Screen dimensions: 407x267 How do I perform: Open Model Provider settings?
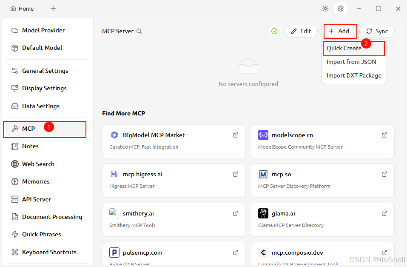(46, 30)
